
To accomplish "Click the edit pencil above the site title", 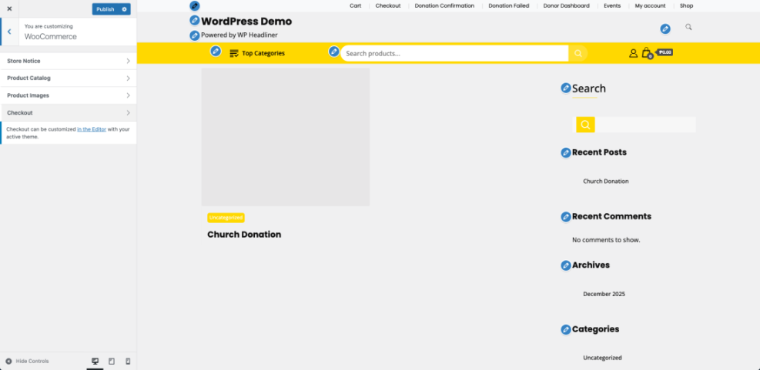I will point(194,6).
